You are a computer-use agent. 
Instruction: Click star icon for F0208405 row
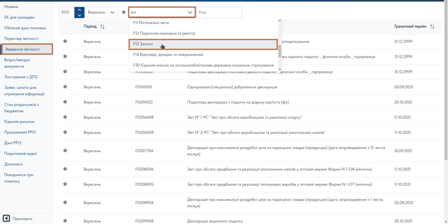point(65,184)
